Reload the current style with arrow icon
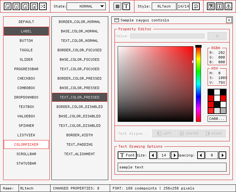Viewport: 236px width, 192px height. point(196,6)
